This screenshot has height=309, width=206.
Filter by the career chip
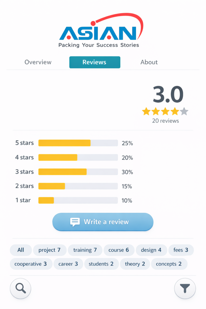tap(68, 264)
